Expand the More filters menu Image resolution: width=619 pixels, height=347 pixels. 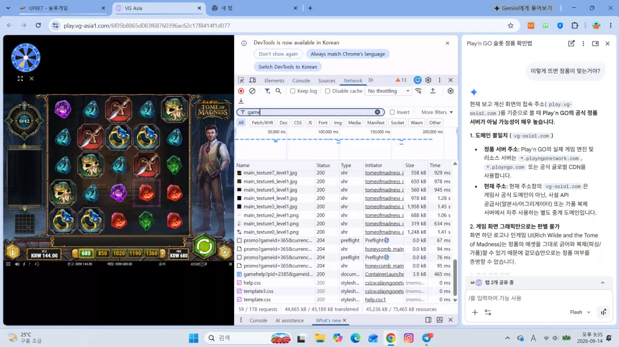coord(437,112)
